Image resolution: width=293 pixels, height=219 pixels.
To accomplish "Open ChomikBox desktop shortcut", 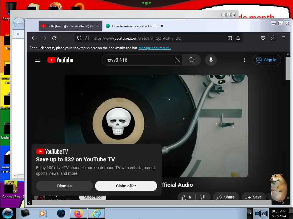I will (11, 190).
